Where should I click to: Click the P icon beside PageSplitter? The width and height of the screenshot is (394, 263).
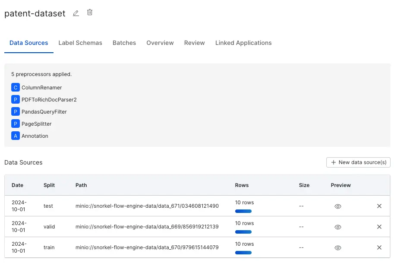[x=16, y=124]
